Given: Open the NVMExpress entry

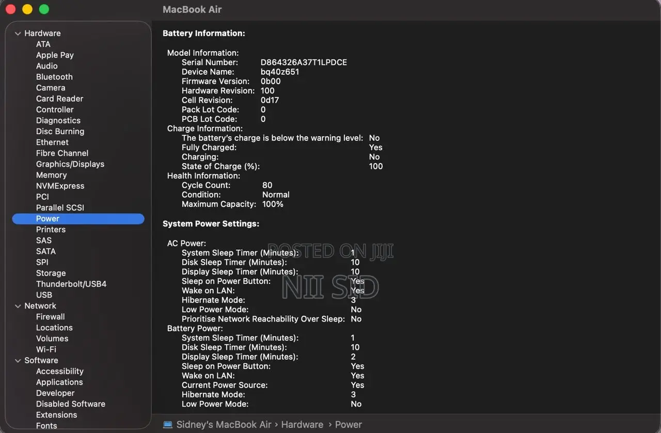Looking at the screenshot, I should click(x=60, y=186).
